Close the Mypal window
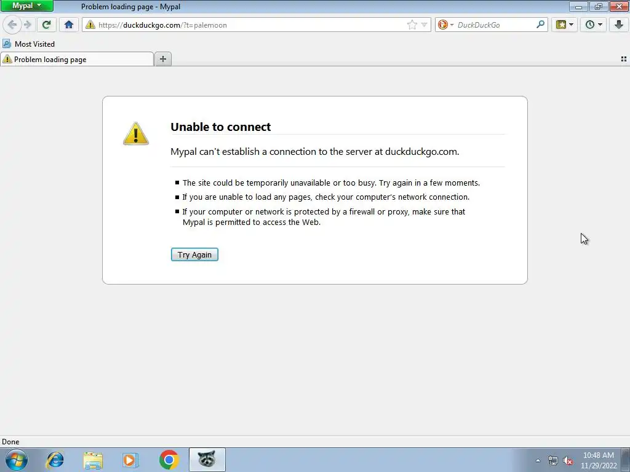This screenshot has height=472, width=630. point(619,6)
